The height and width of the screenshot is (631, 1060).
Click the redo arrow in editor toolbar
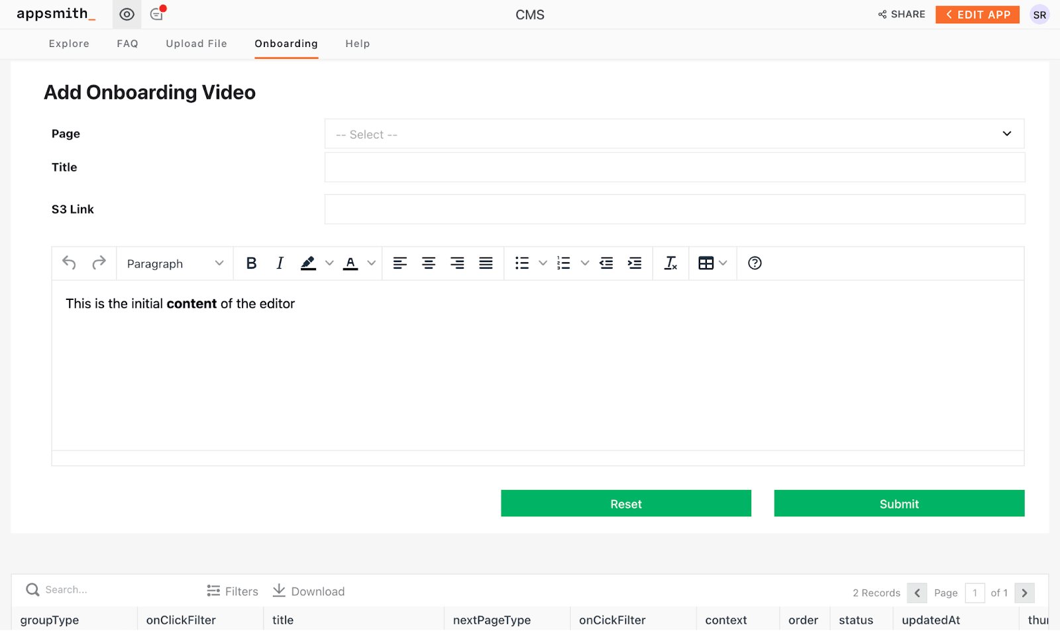[99, 263]
